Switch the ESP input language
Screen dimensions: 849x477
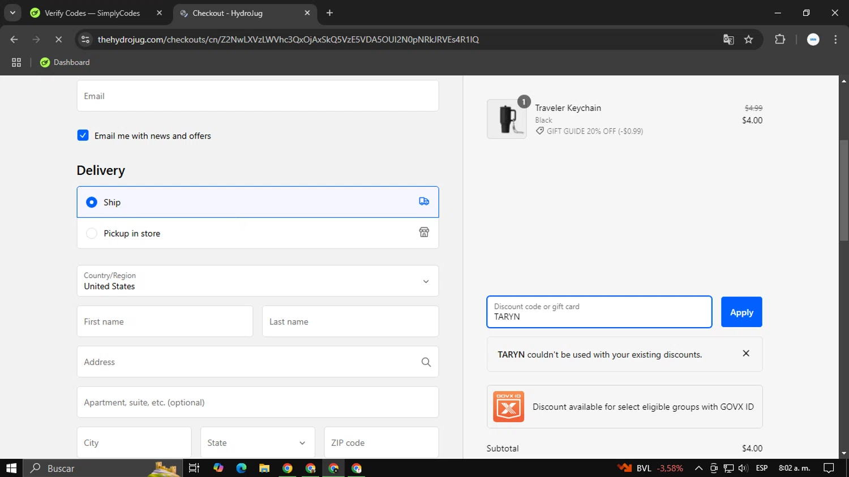[762, 468]
